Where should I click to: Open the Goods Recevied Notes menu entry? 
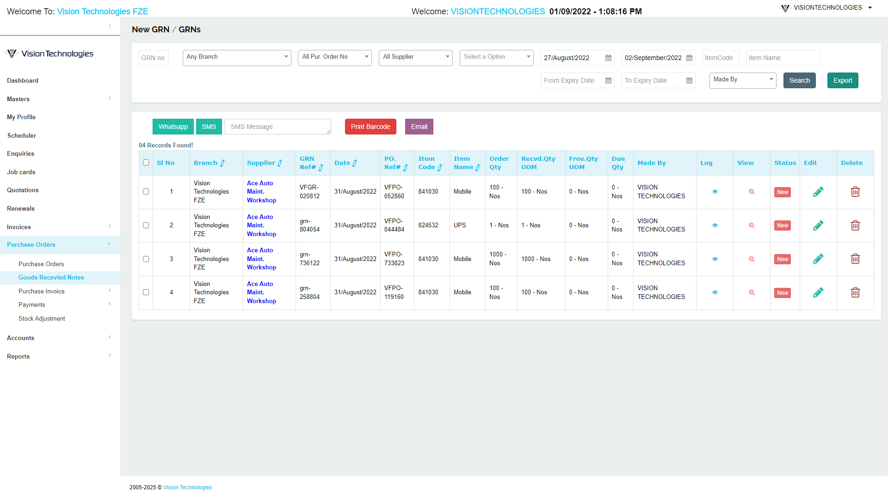point(51,277)
